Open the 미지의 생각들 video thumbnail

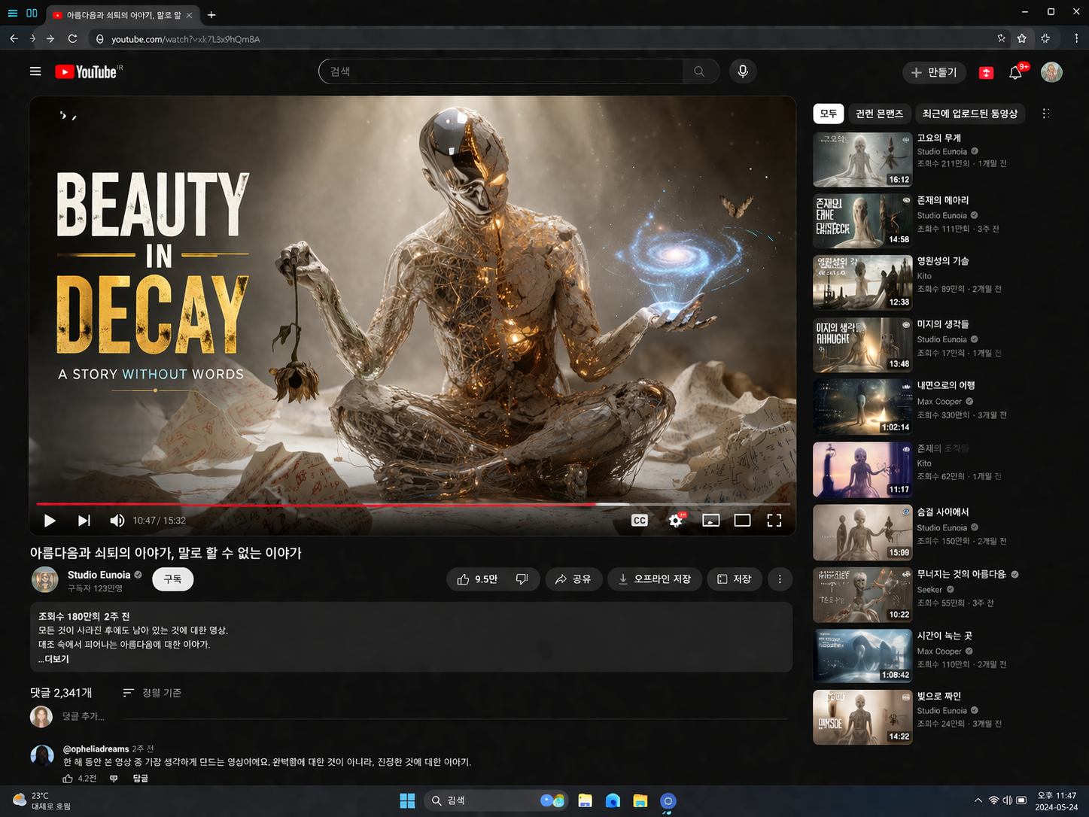pos(862,345)
